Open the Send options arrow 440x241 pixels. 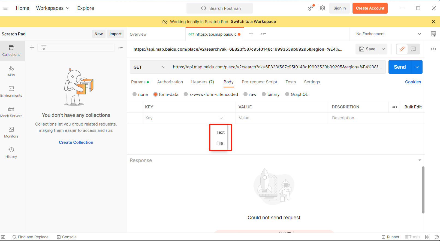417,67
